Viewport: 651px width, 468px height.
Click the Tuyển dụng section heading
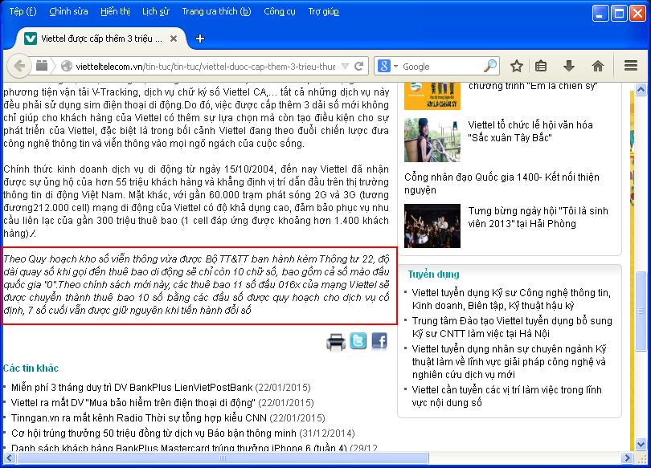[433, 274]
